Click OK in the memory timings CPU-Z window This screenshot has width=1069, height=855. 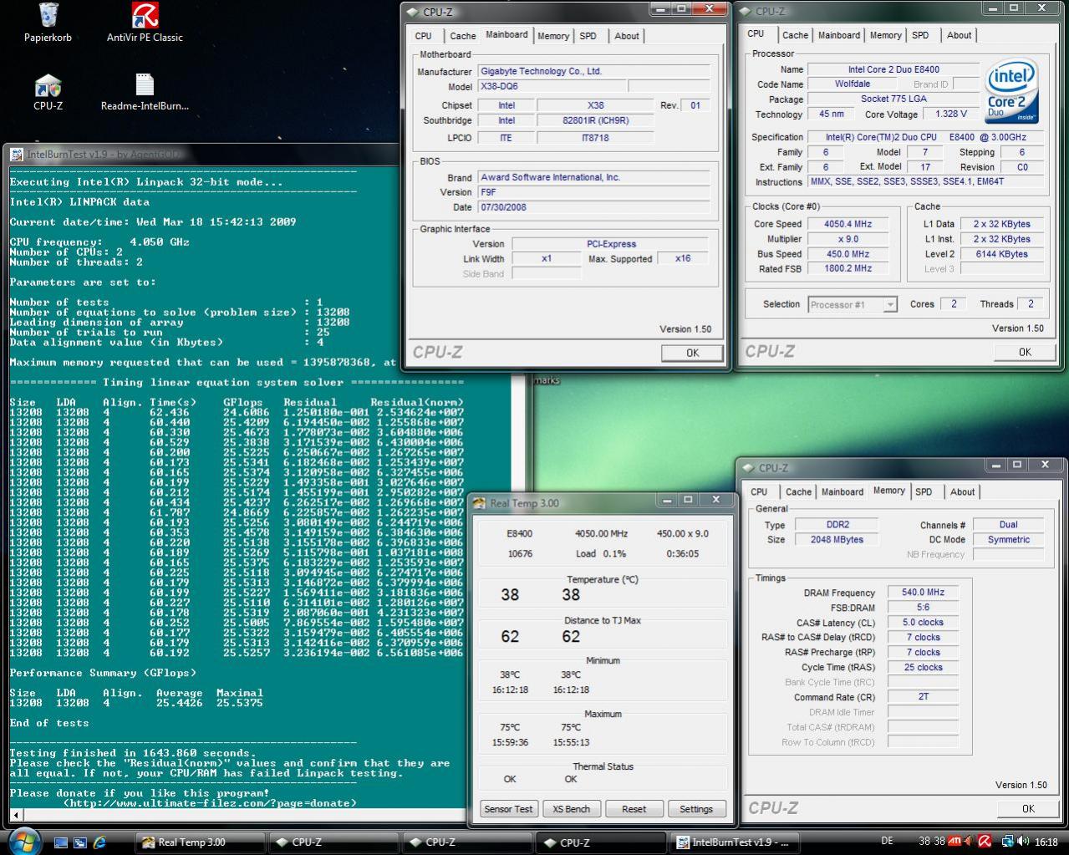1028,808
